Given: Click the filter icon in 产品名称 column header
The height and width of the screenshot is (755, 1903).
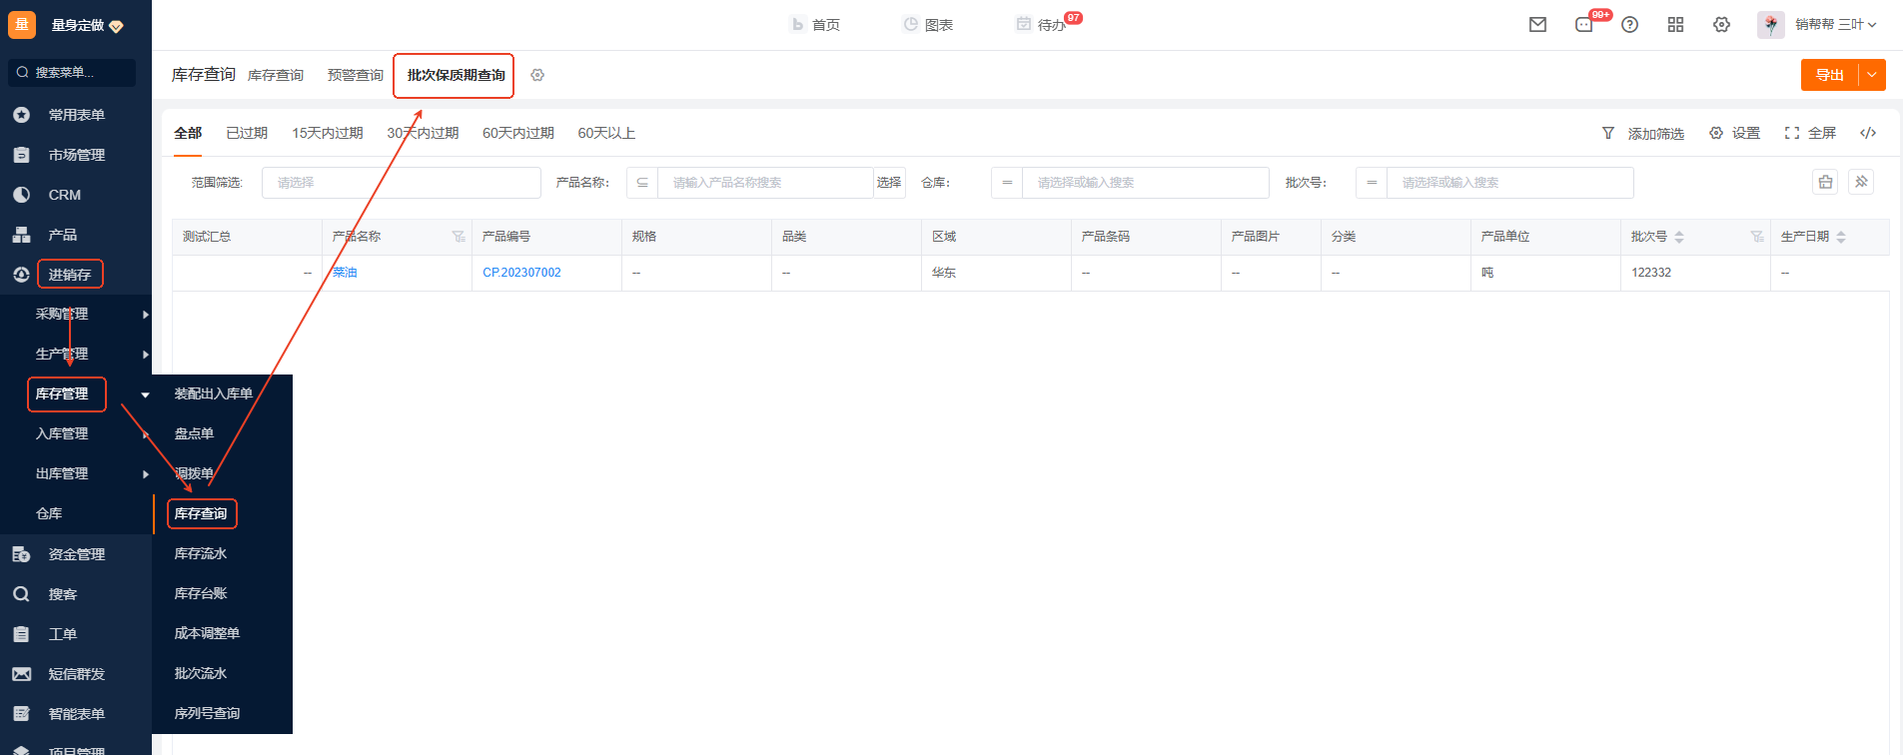Looking at the screenshot, I should pyautogui.click(x=459, y=237).
